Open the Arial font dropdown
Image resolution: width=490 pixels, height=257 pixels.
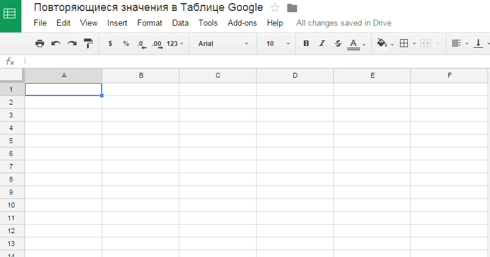pyautogui.click(x=223, y=43)
